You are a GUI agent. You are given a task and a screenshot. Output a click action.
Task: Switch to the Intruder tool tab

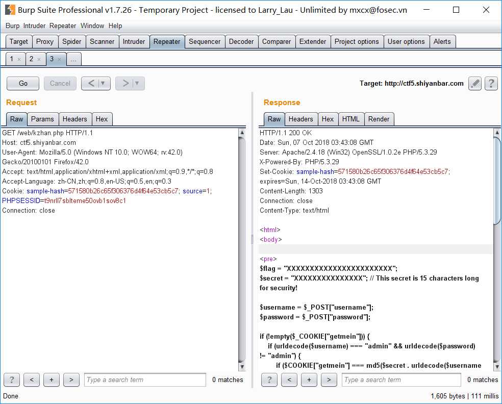[134, 42]
